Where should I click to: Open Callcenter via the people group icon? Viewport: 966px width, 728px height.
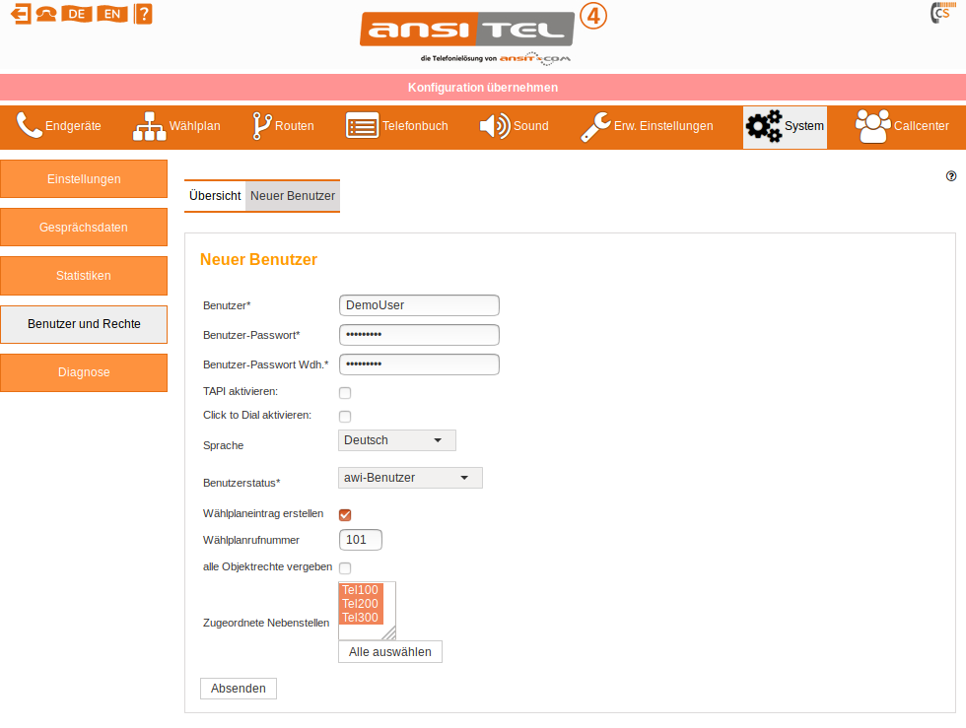pyautogui.click(x=871, y=126)
